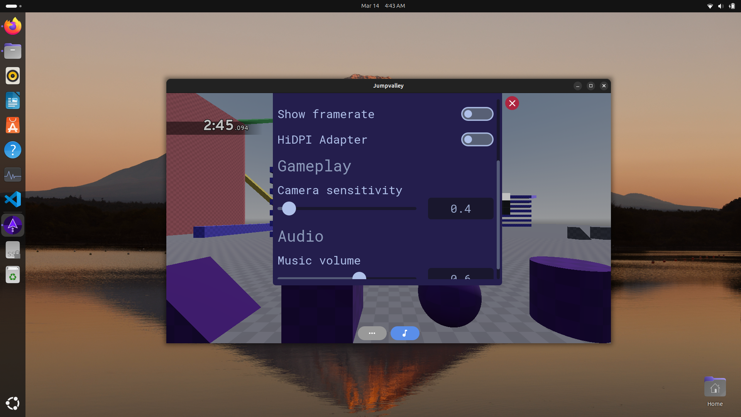This screenshot has height=417, width=741.
Task: Open Ubuntu App Center icon
Action: 13,125
